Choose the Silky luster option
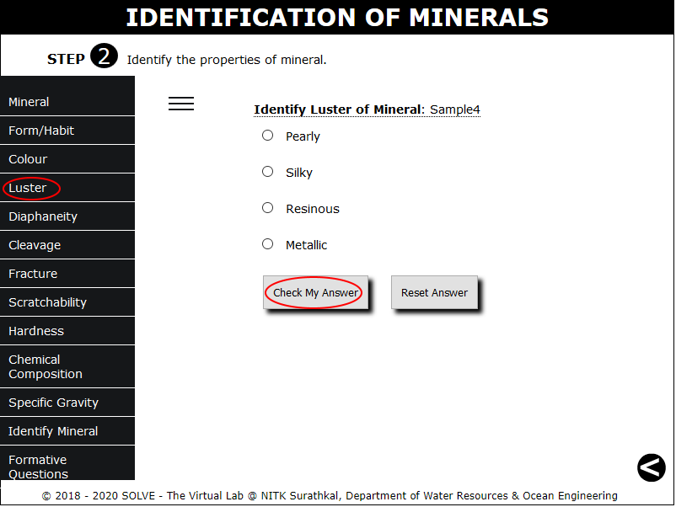This screenshot has height=507, width=676. coord(268,172)
